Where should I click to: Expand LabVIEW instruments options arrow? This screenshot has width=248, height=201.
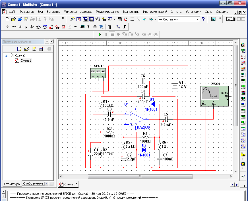point(243,168)
